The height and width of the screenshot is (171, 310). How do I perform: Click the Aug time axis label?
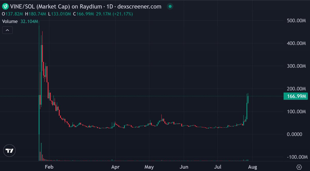(252, 167)
